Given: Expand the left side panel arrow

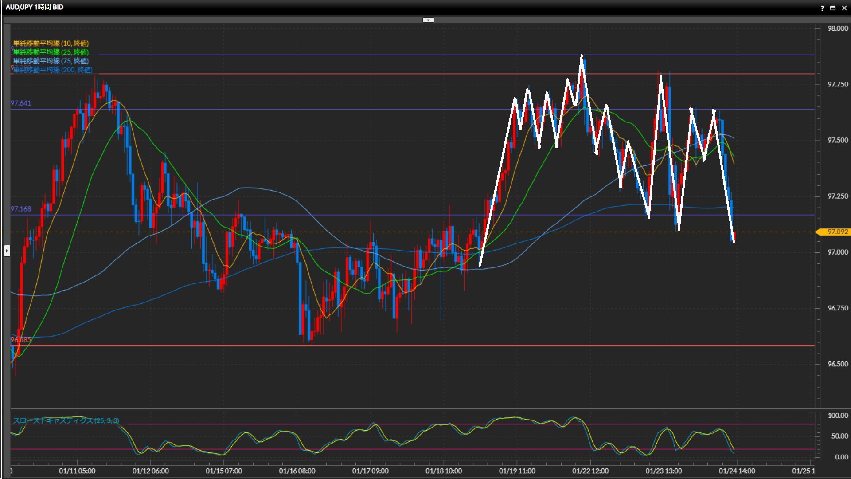Looking at the screenshot, I should pyautogui.click(x=7, y=251).
